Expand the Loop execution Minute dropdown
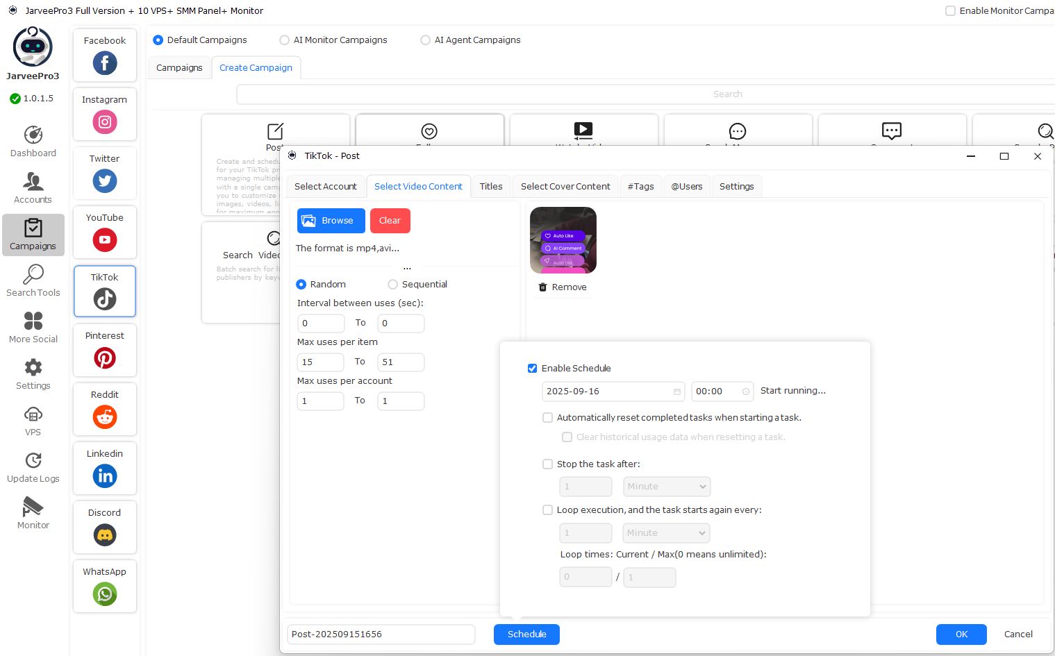This screenshot has height=656, width=1055. (667, 533)
